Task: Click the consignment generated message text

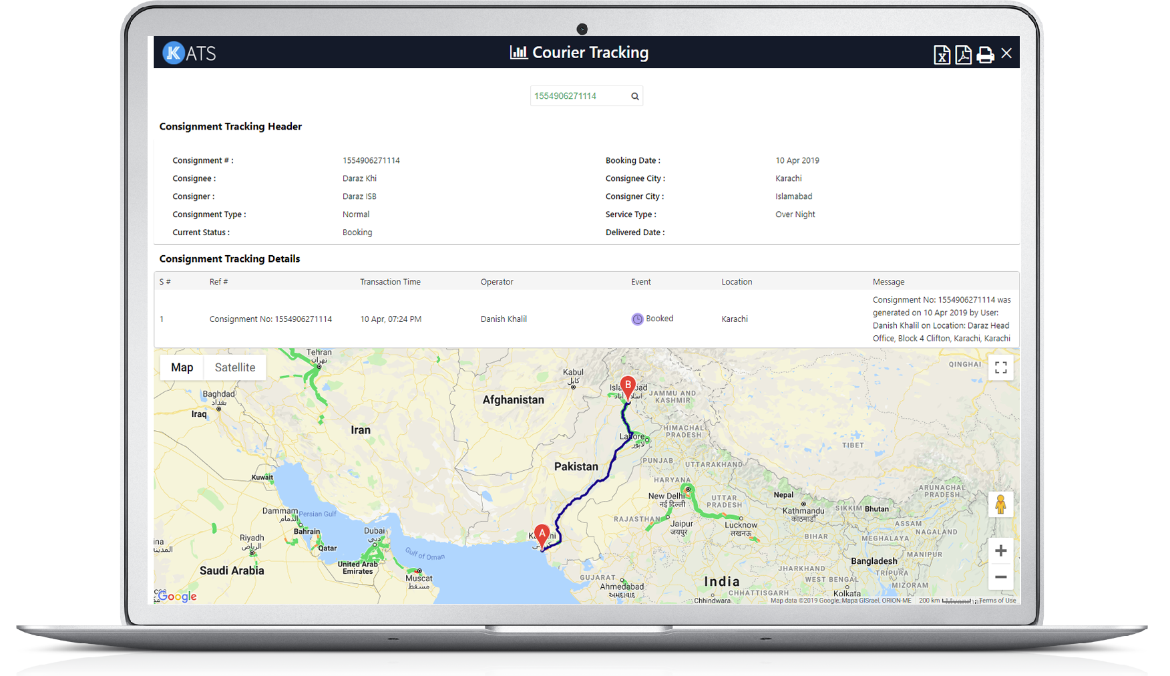Action: (x=942, y=319)
